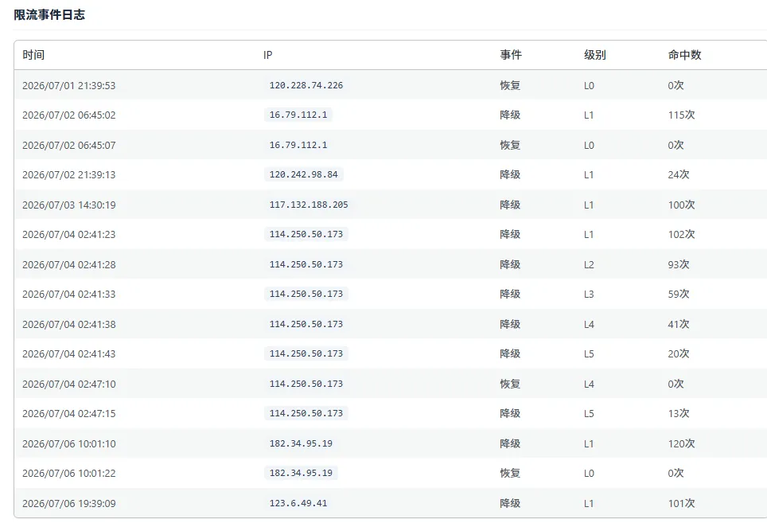The image size is (767, 523).
Task: Click timestamp 2026/07/02 06:45:07
Action: (x=69, y=146)
